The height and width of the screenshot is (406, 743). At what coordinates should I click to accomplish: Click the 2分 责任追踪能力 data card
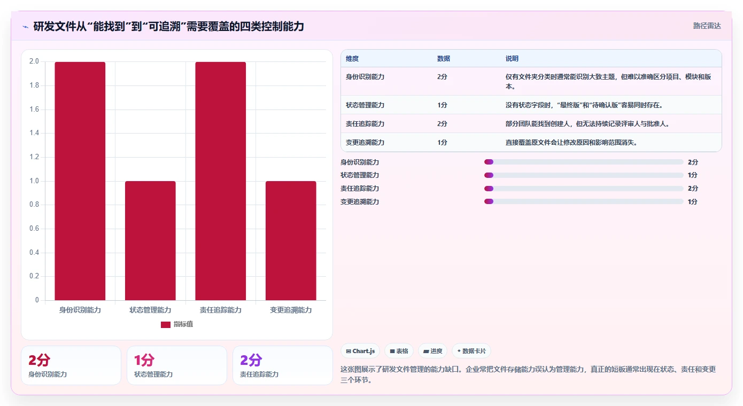tap(283, 365)
